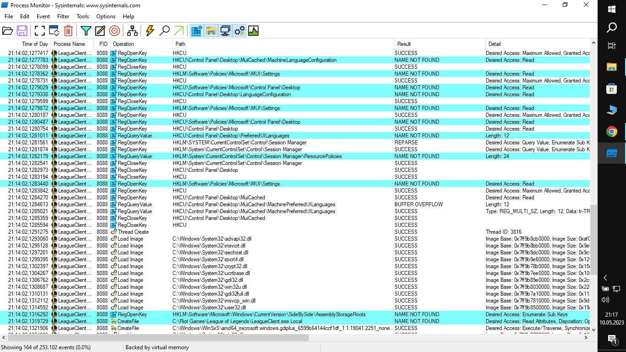The width and height of the screenshot is (626, 352).
Task: Click the Thread ID: 3816 detail cell
Action: coord(504,232)
